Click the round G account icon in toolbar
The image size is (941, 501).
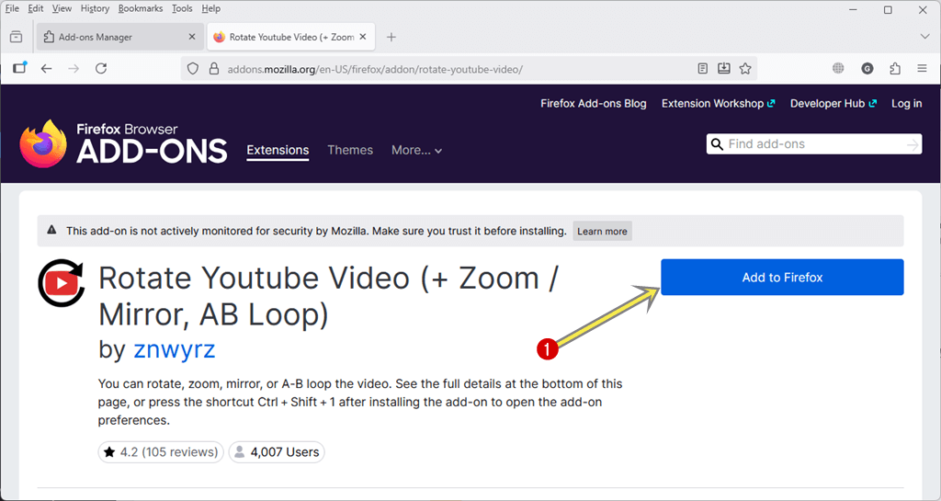click(867, 68)
